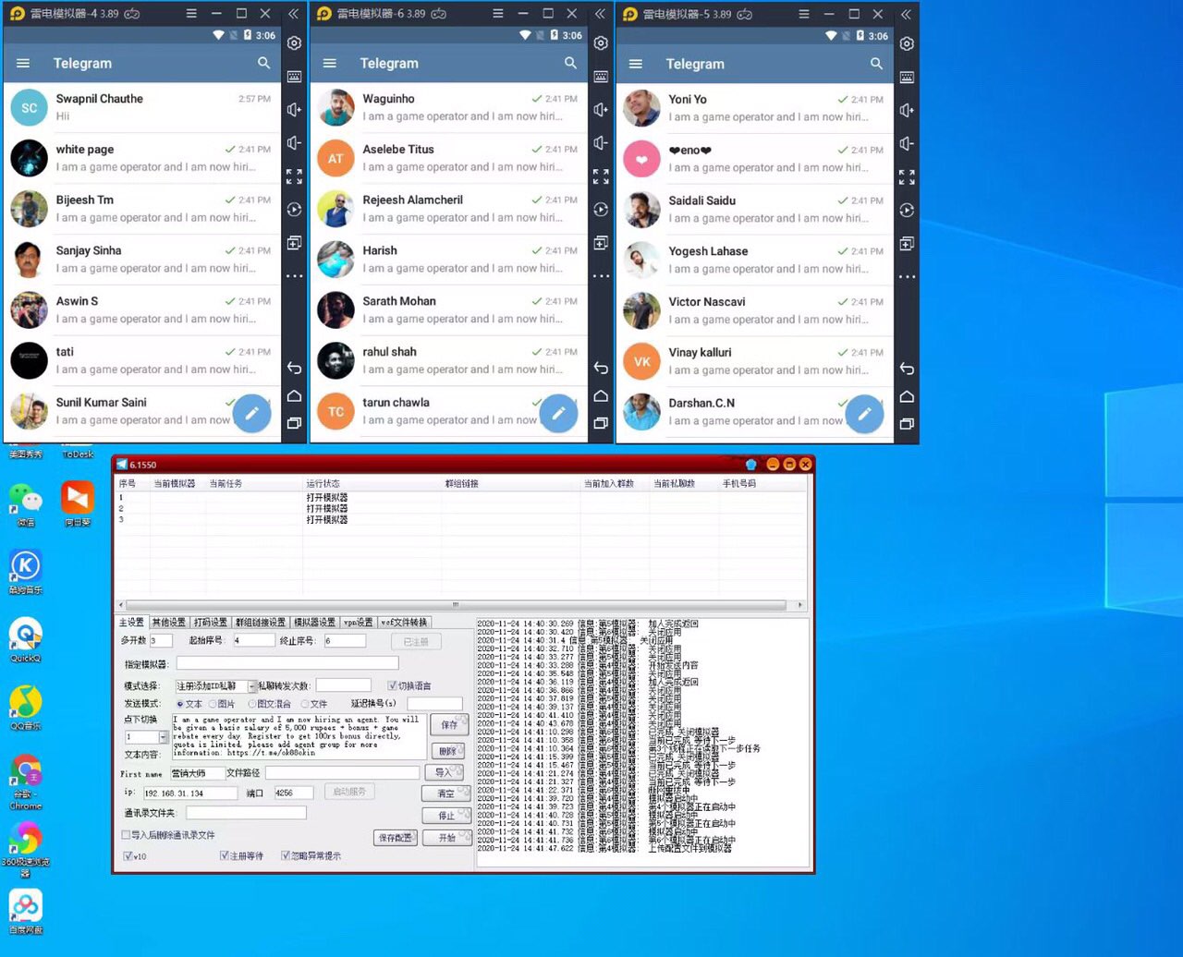Open vcf文件转换 tab
Screen dimensions: 1183x957
pyautogui.click(x=405, y=622)
